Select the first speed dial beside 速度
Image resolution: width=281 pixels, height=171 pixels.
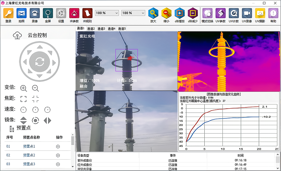point(24,110)
